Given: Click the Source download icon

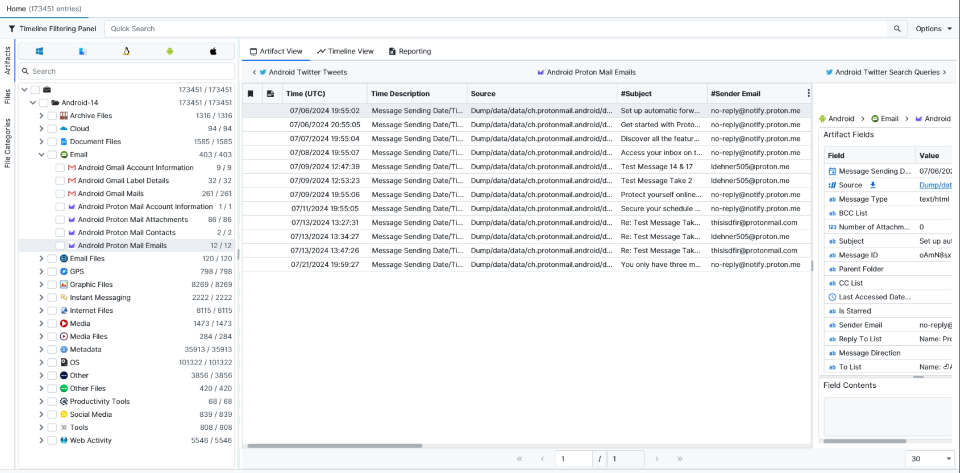Looking at the screenshot, I should pyautogui.click(x=872, y=185).
